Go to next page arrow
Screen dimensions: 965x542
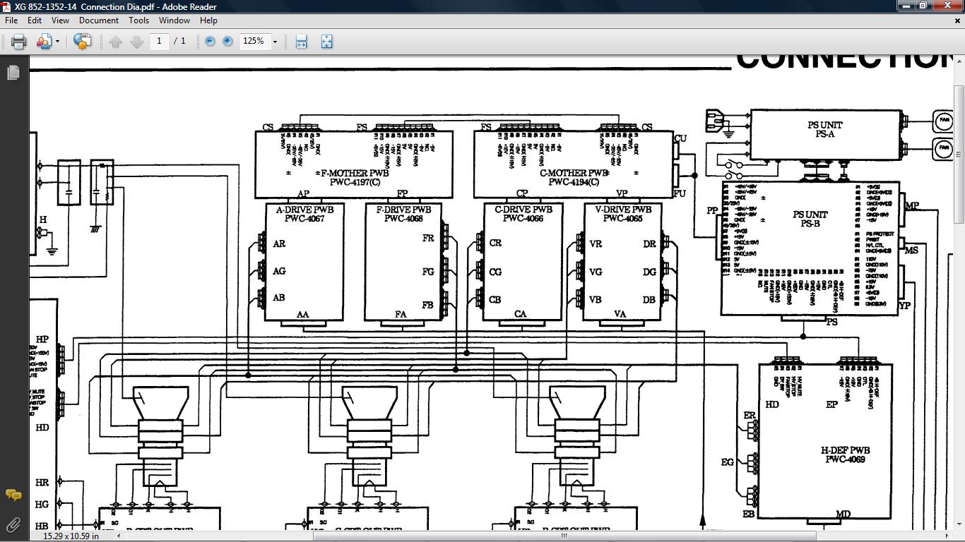tap(136, 42)
